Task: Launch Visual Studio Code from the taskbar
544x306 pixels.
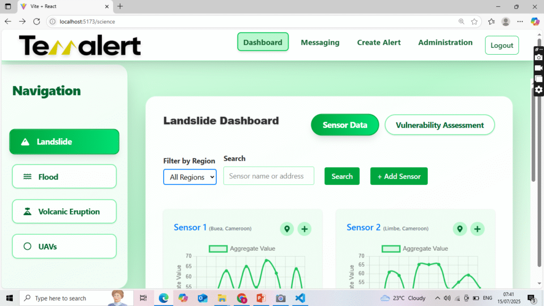Action: pos(300,298)
